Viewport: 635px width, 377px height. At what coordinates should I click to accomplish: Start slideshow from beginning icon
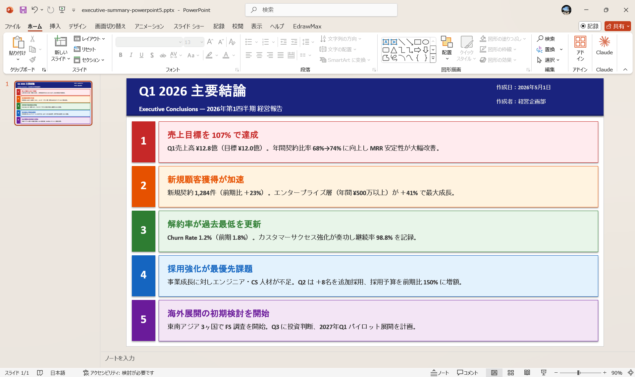coord(62,10)
